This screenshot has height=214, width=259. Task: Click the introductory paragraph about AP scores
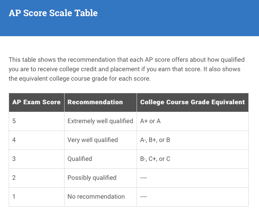pyautogui.click(x=127, y=69)
